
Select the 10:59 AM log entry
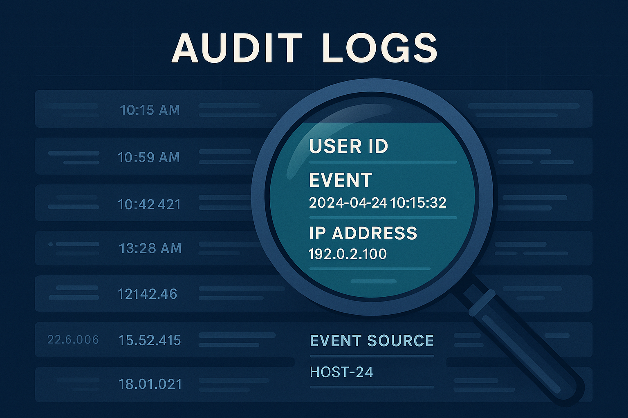coord(148,157)
